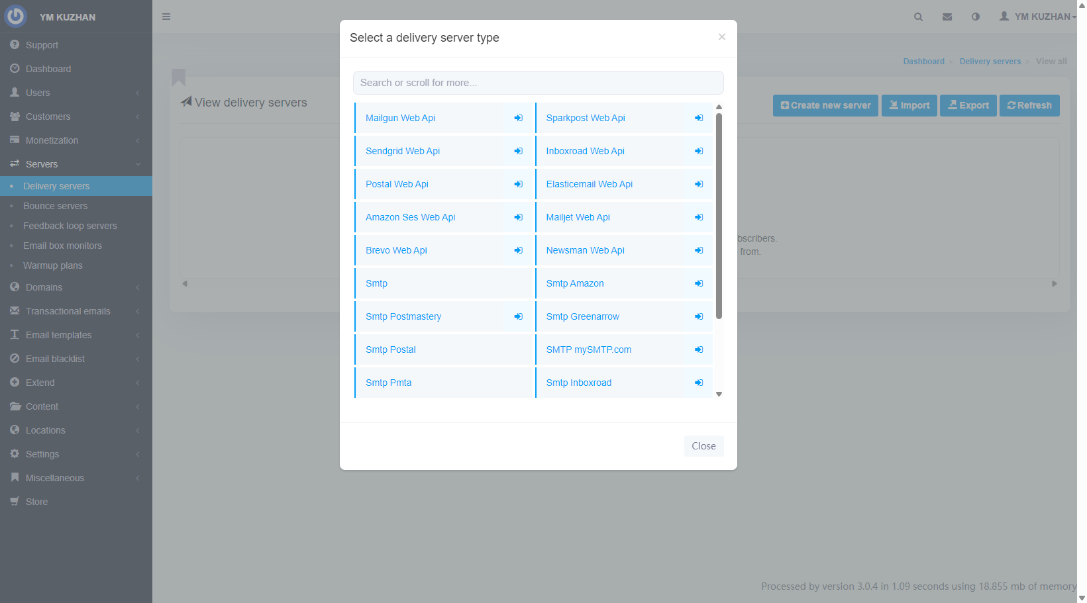Click the arrow icon beside Inboxroad Web Api

(x=699, y=151)
